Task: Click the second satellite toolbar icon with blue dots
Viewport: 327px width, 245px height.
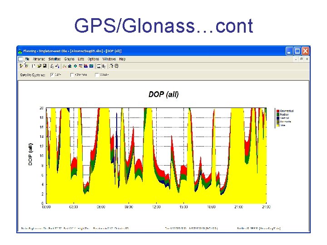Action: 57,66
